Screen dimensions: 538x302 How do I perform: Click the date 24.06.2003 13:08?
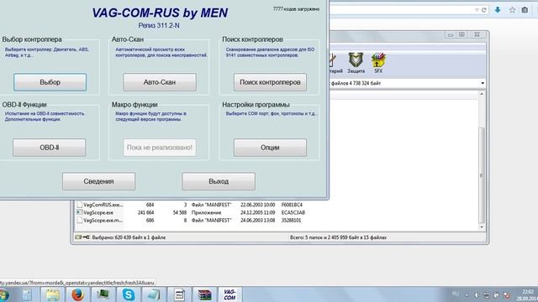pyautogui.click(x=258, y=221)
